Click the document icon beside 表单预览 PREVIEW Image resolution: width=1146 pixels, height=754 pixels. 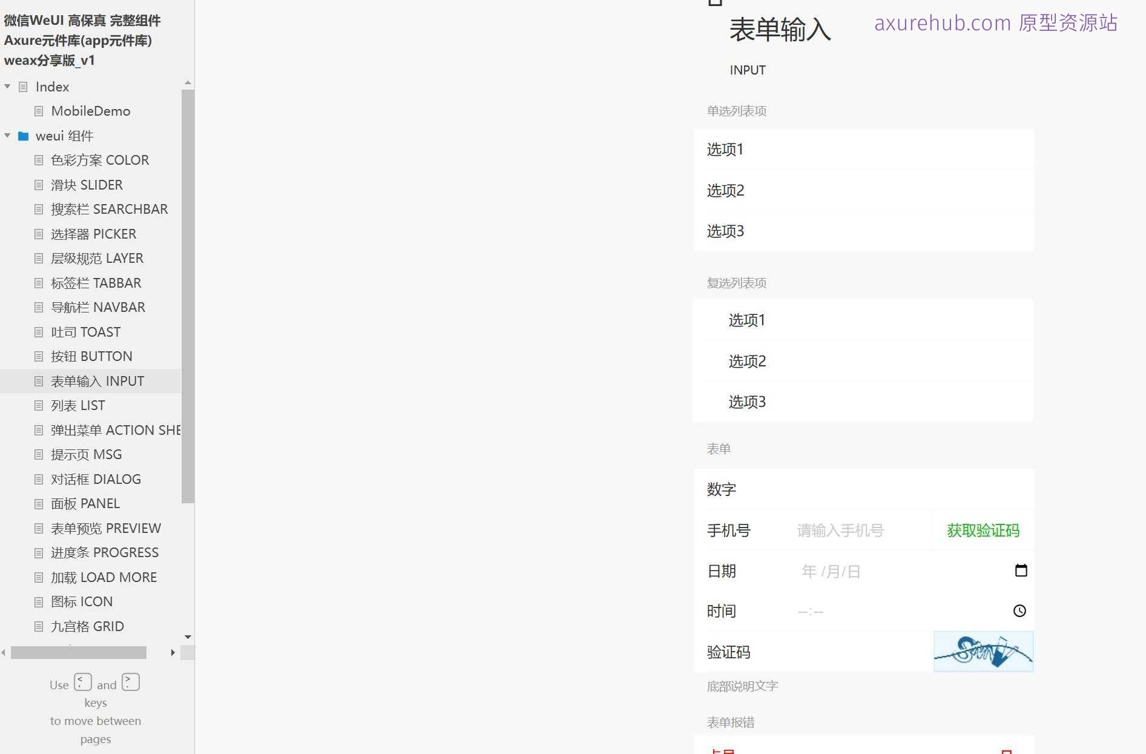pyautogui.click(x=39, y=527)
